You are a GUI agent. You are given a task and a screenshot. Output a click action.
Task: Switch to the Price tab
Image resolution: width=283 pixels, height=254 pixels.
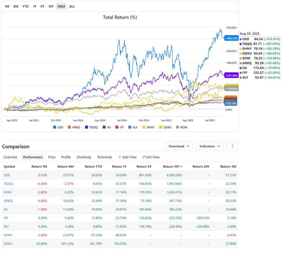point(52,157)
